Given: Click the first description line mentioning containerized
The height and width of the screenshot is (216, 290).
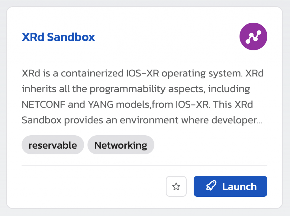Looking at the screenshot, I should [x=142, y=73].
